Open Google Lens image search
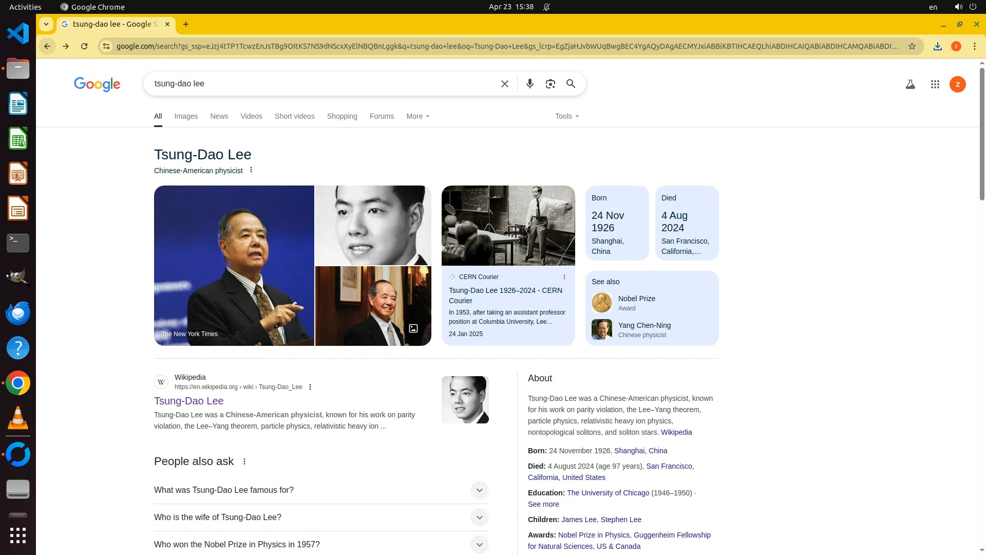The width and height of the screenshot is (986, 555). click(550, 84)
